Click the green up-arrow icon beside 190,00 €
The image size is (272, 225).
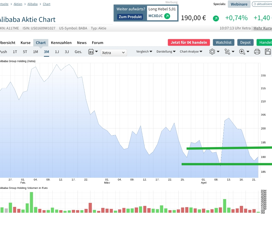point(216,18)
